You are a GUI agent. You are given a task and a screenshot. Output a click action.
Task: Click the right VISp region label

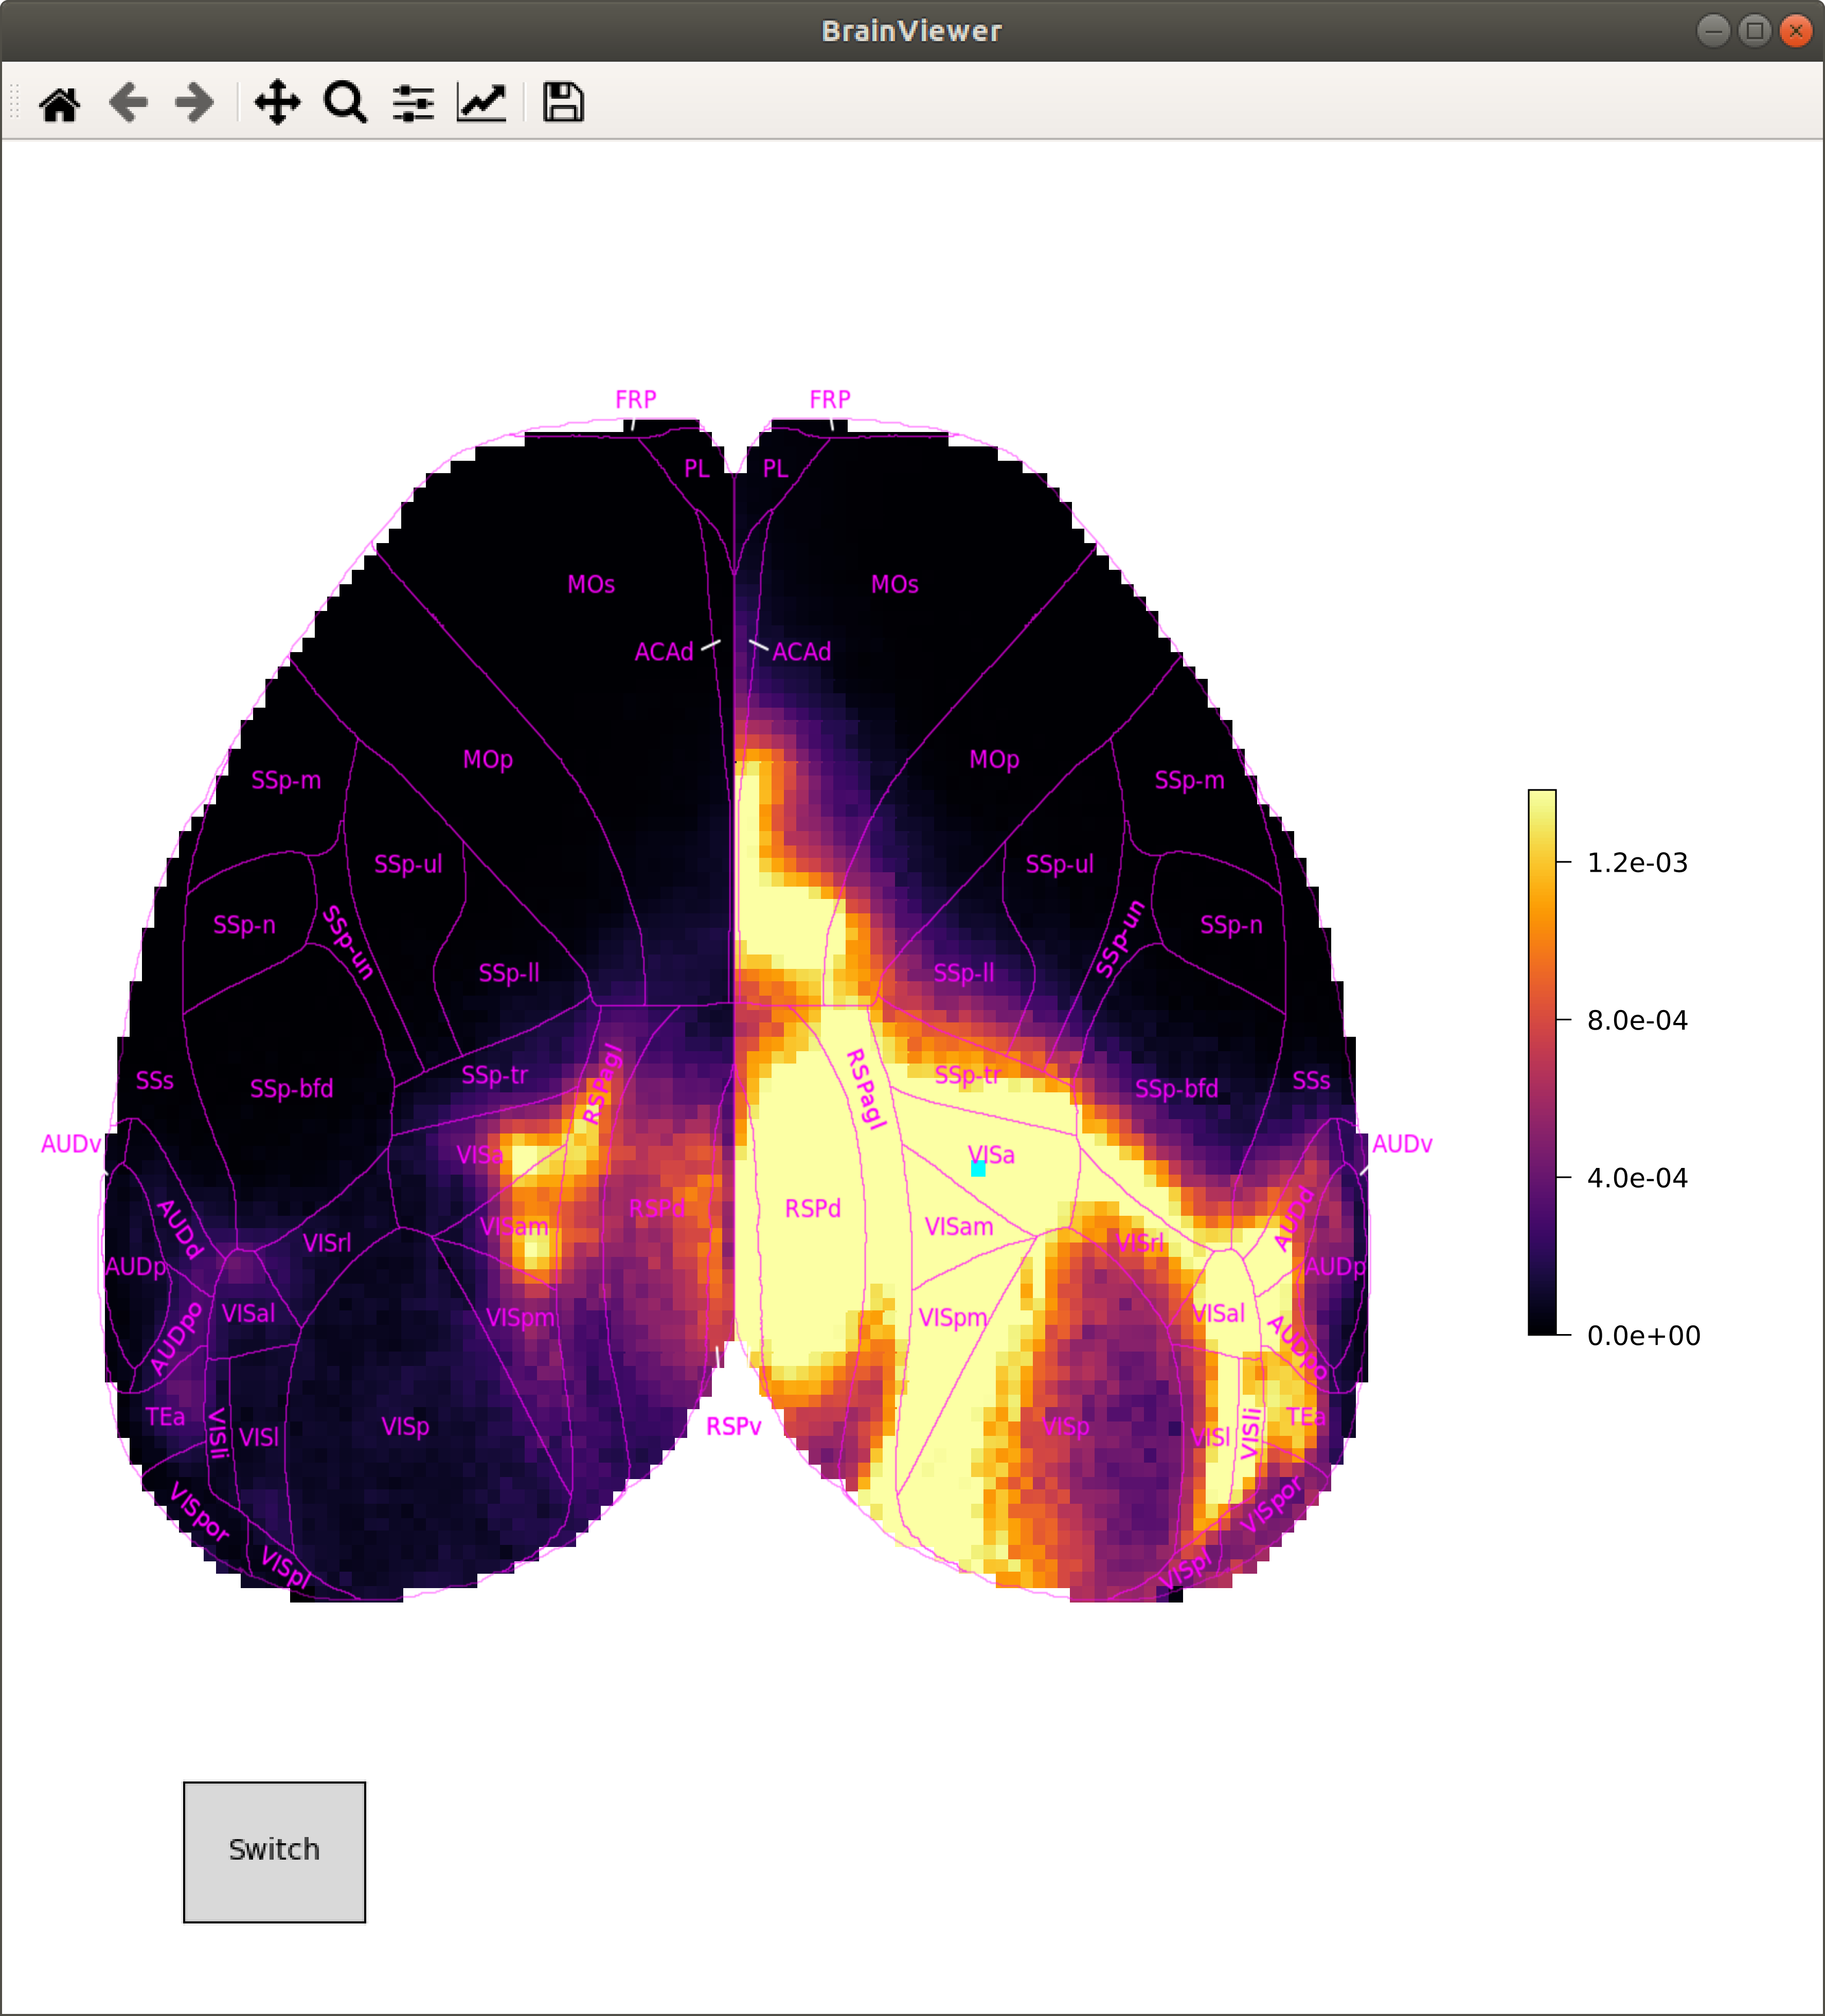(1065, 1427)
